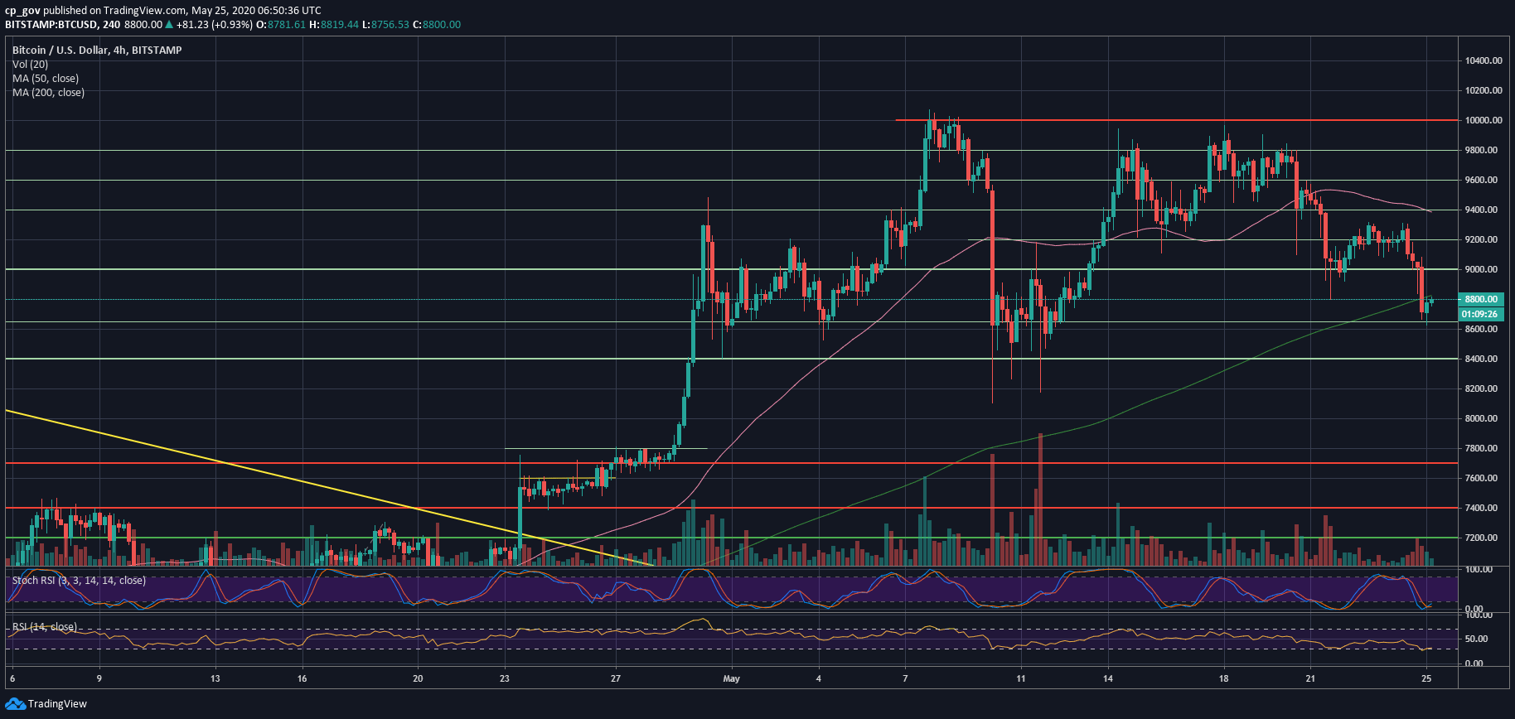Click the 7200.00 price axis label
This screenshot has height=719, width=1515.
(1481, 538)
